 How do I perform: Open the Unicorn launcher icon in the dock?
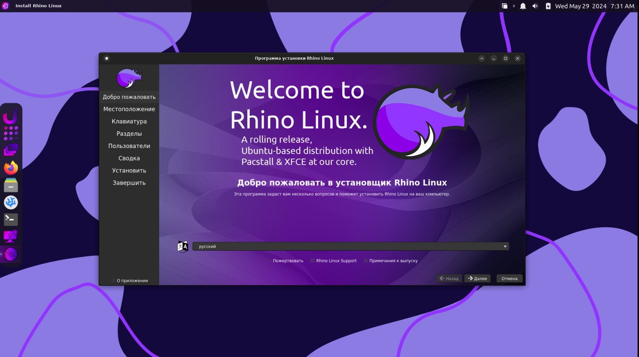pos(11,117)
